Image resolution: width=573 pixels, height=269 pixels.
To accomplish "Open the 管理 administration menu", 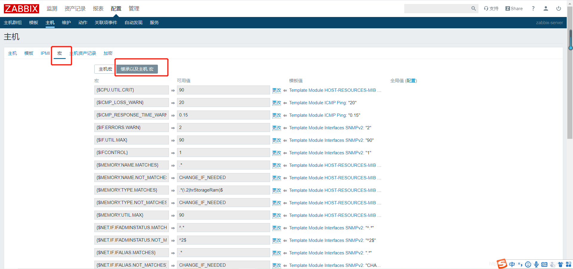I will pyautogui.click(x=134, y=9).
